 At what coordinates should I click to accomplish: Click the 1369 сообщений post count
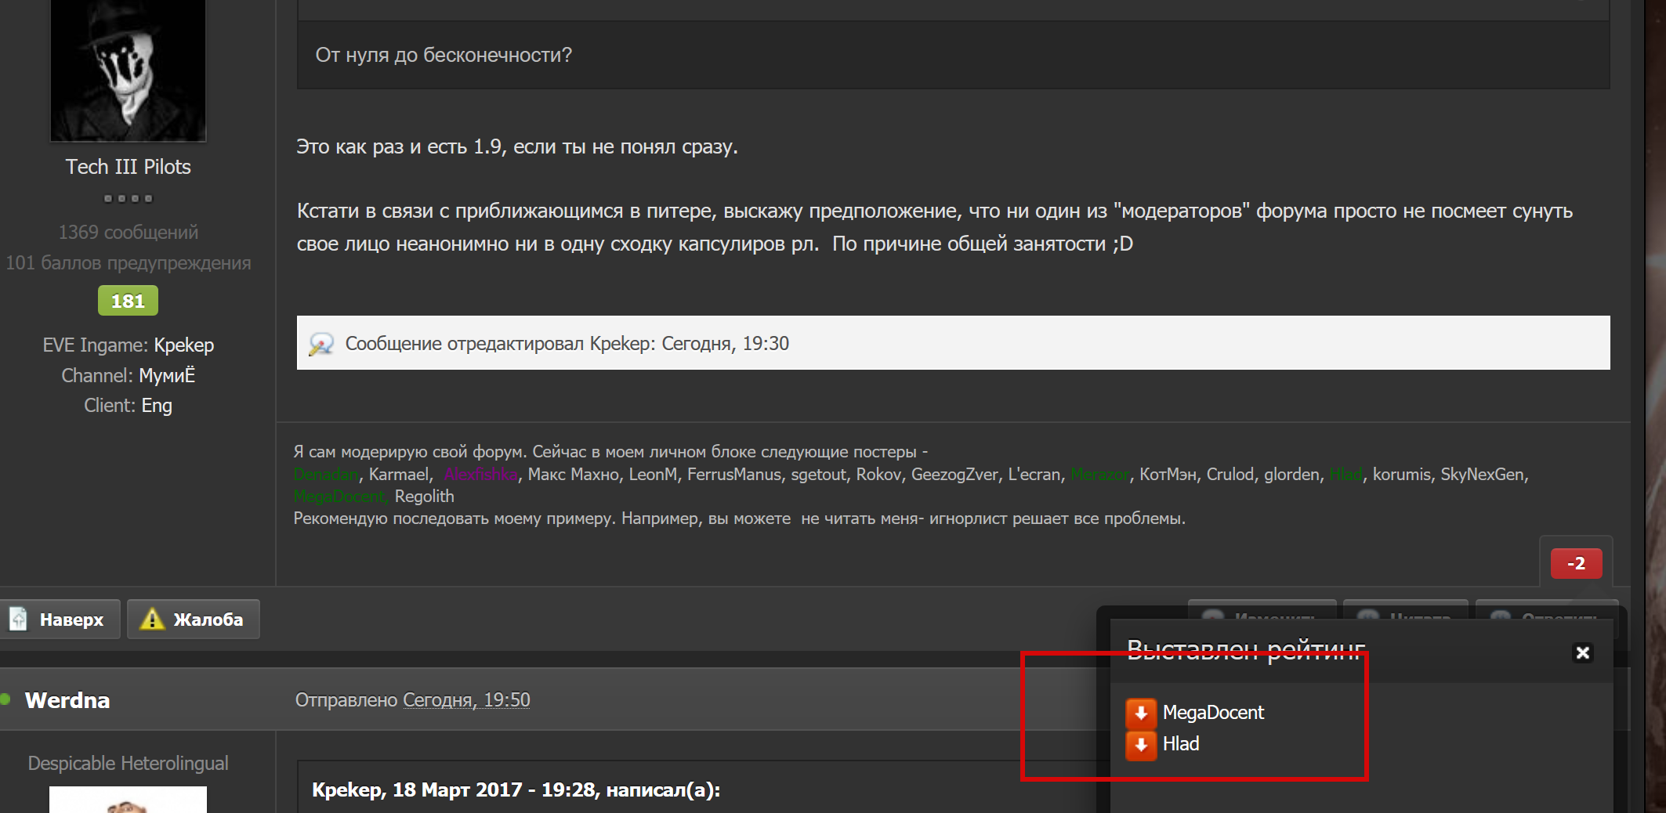click(x=128, y=233)
